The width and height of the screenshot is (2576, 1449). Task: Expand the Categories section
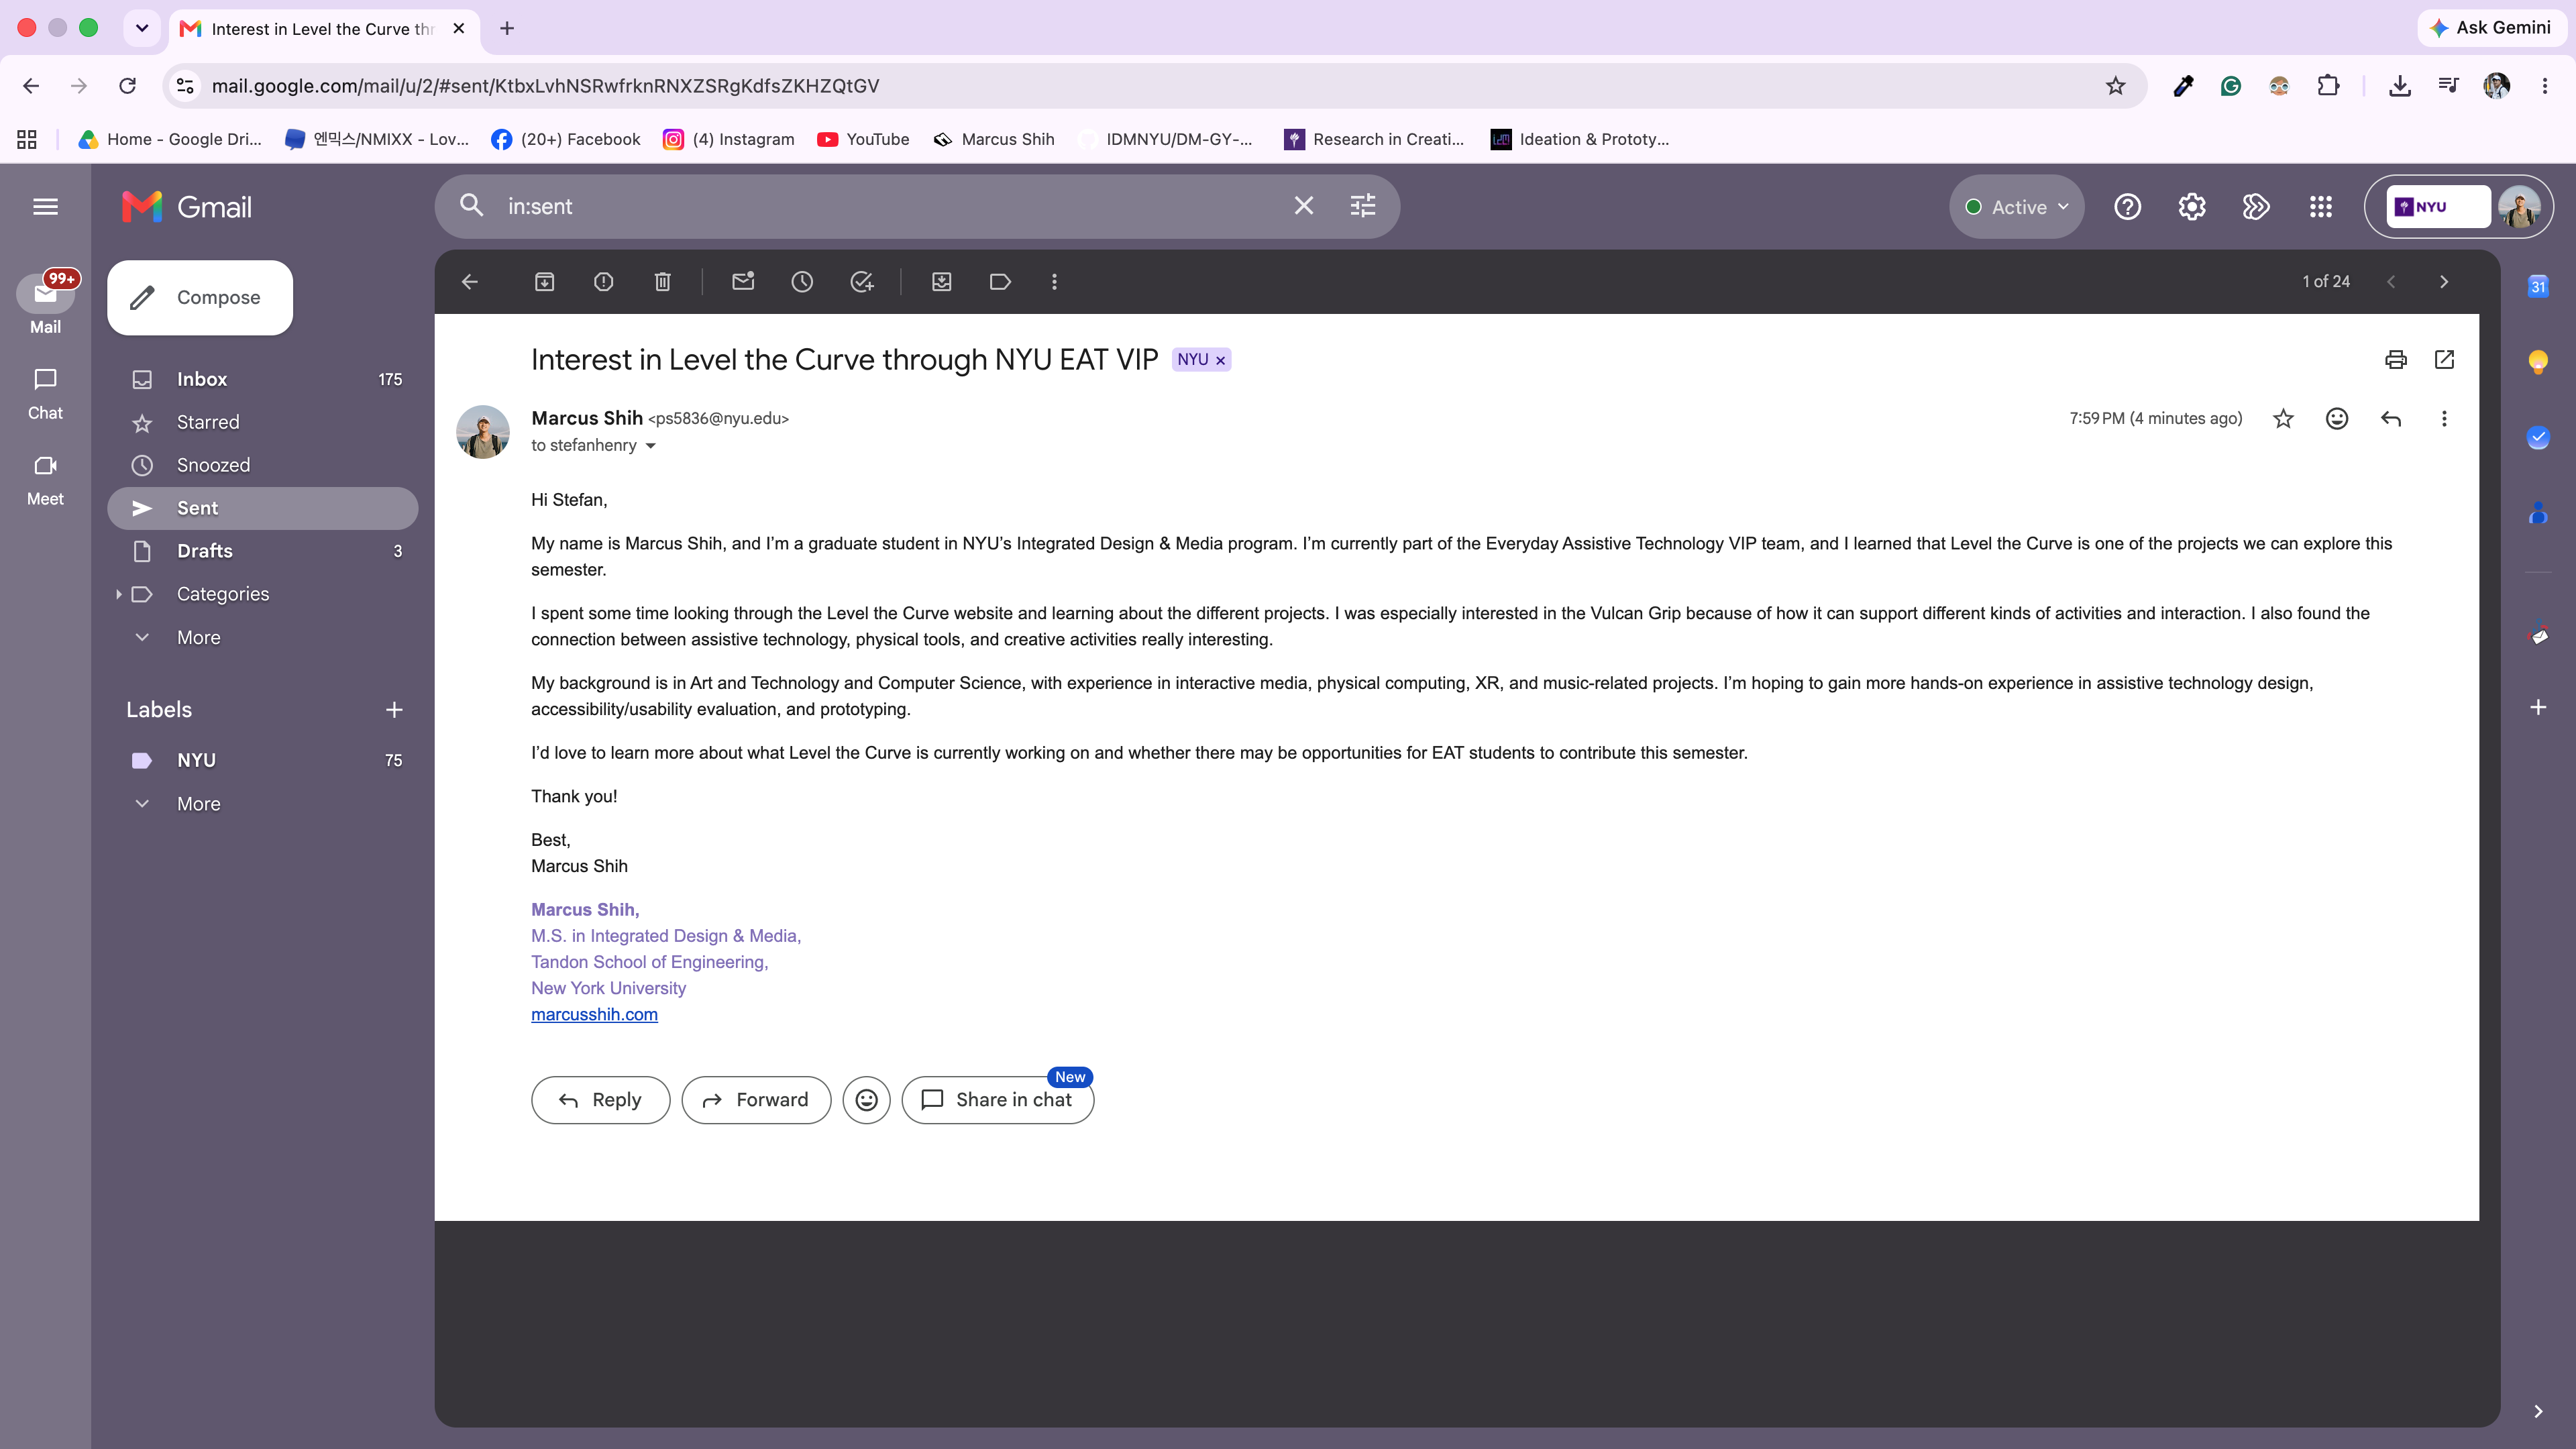pyautogui.click(x=119, y=594)
